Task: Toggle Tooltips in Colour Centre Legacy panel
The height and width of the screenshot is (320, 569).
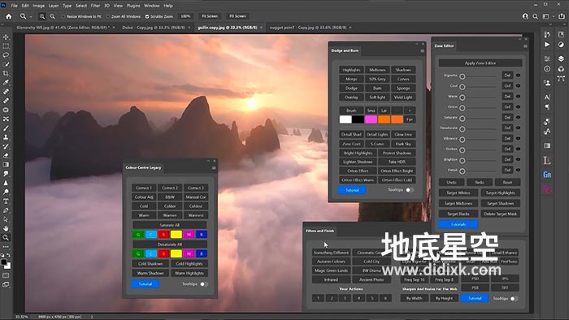Action: [x=204, y=284]
